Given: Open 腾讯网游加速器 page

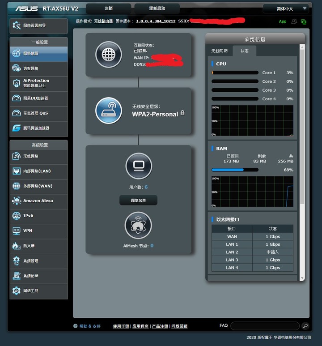Looking at the screenshot, I should (x=38, y=128).
